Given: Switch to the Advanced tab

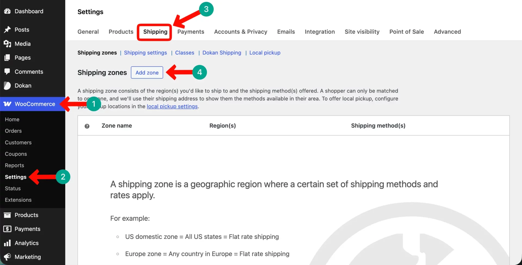Looking at the screenshot, I should point(447,32).
